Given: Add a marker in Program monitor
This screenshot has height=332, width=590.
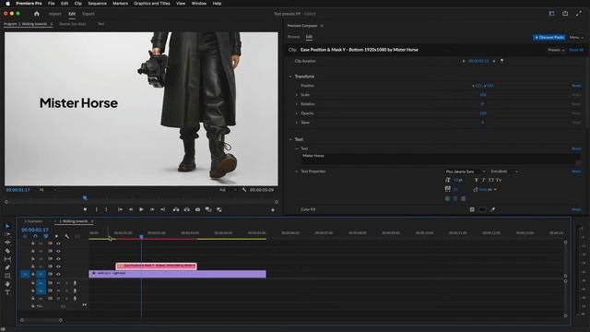Looking at the screenshot, I should 85,209.
